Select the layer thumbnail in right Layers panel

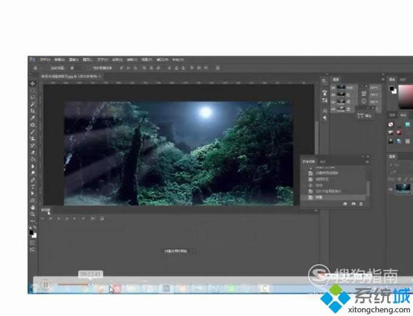[x=403, y=189]
